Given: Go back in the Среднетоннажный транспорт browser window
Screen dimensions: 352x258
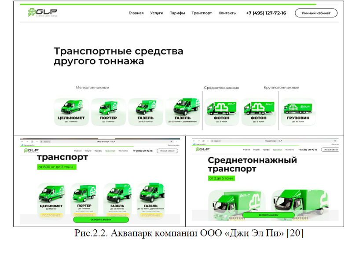Looking at the screenshot, I should click(x=194, y=141).
